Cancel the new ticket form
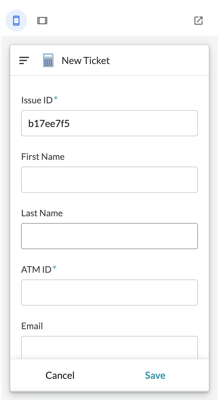The height and width of the screenshot is (400, 218). click(x=60, y=375)
